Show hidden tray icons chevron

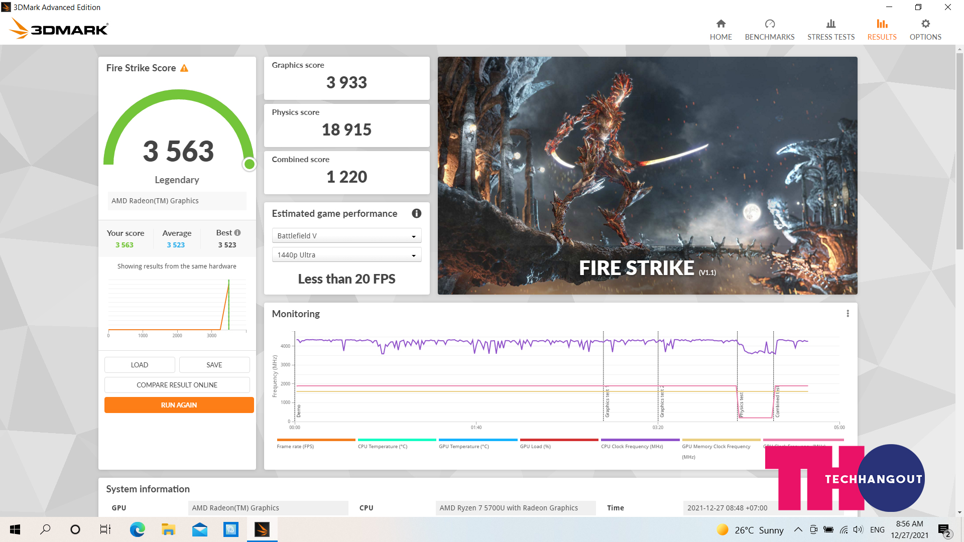pos(798,529)
